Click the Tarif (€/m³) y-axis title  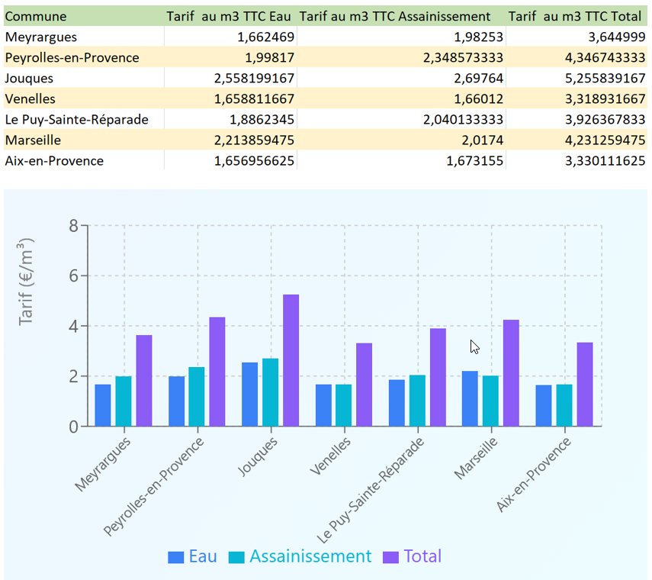27,282
